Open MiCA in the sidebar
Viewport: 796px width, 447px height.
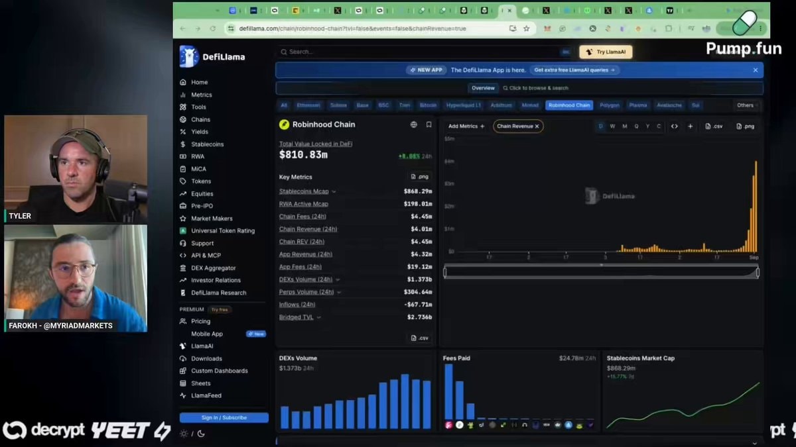pyautogui.click(x=198, y=169)
